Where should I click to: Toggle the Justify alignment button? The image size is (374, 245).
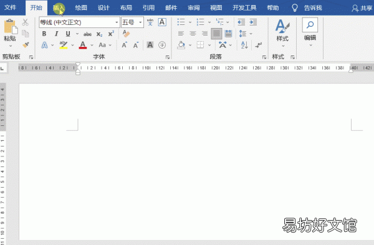click(x=216, y=34)
